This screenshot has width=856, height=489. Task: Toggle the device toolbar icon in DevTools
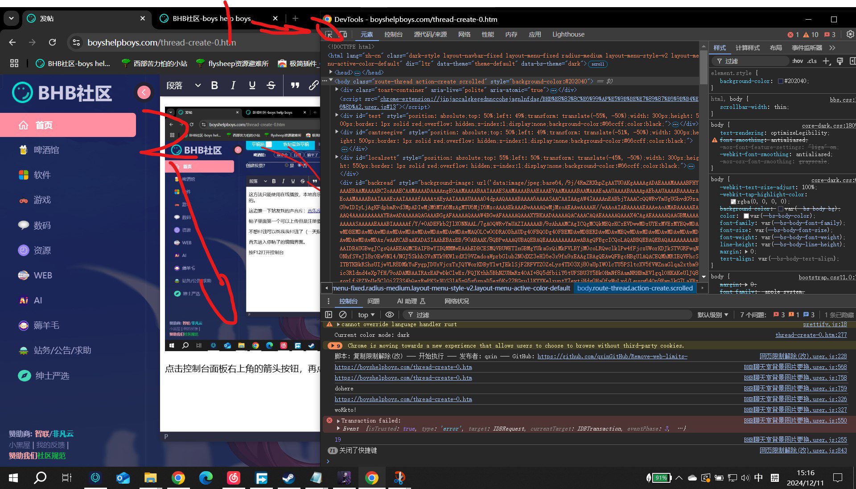tap(343, 34)
